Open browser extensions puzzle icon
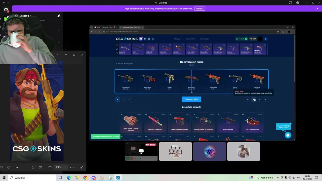The width and height of the screenshot is (322, 181). coord(283,32)
